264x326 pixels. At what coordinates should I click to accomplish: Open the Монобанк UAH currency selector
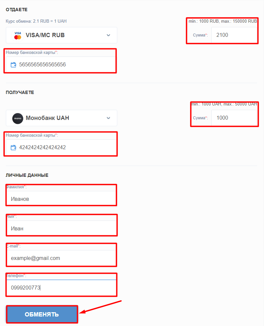pyautogui.click(x=62, y=118)
